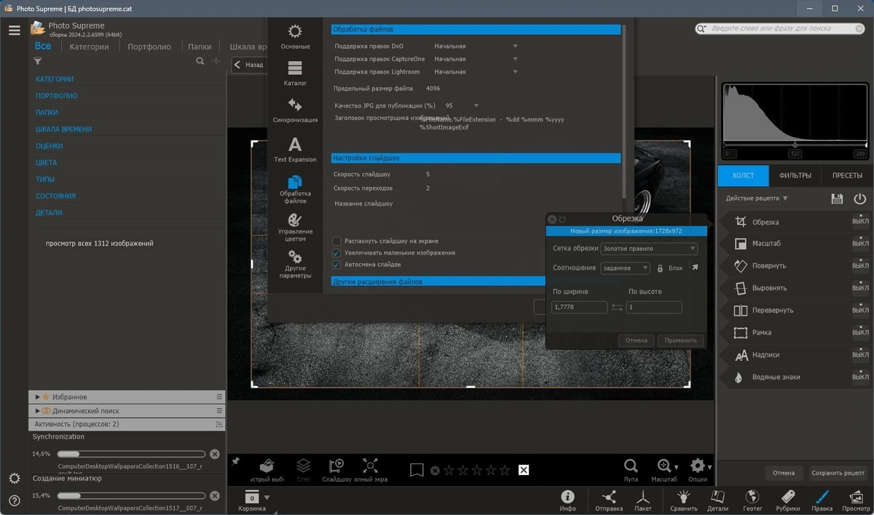The height and width of the screenshot is (515, 874).
Task: Open the Просмотр viewer
Action: pyautogui.click(x=856, y=500)
